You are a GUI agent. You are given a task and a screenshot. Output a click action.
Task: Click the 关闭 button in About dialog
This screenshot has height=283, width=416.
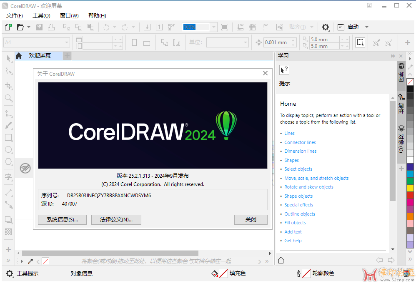click(251, 220)
